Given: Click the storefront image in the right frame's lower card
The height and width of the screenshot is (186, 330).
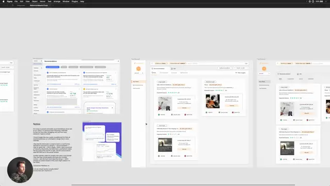Looking at the screenshot, I should (287, 148).
